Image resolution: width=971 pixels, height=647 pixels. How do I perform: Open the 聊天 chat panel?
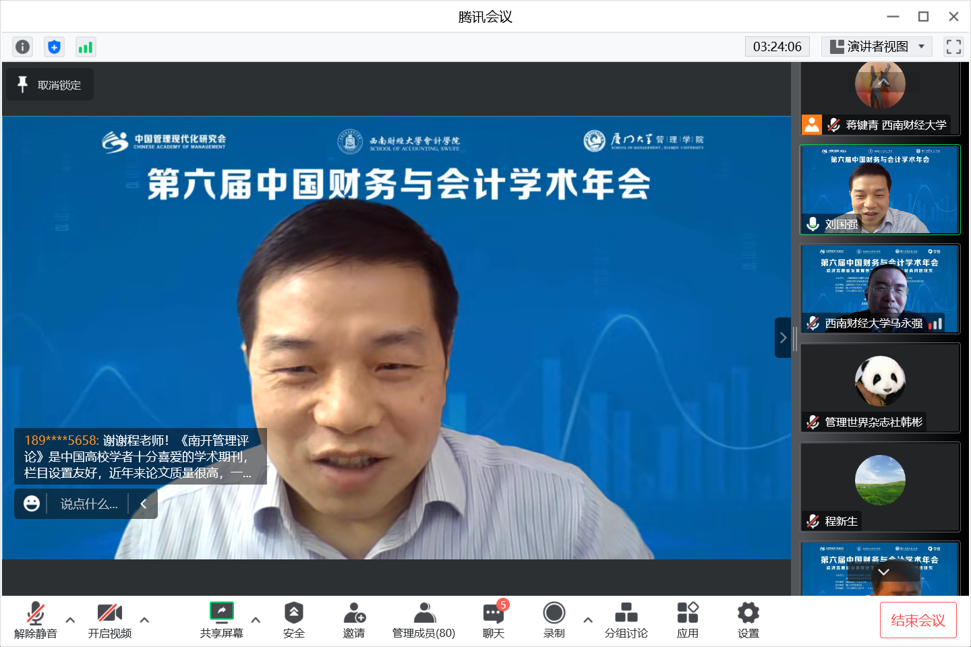point(494,620)
